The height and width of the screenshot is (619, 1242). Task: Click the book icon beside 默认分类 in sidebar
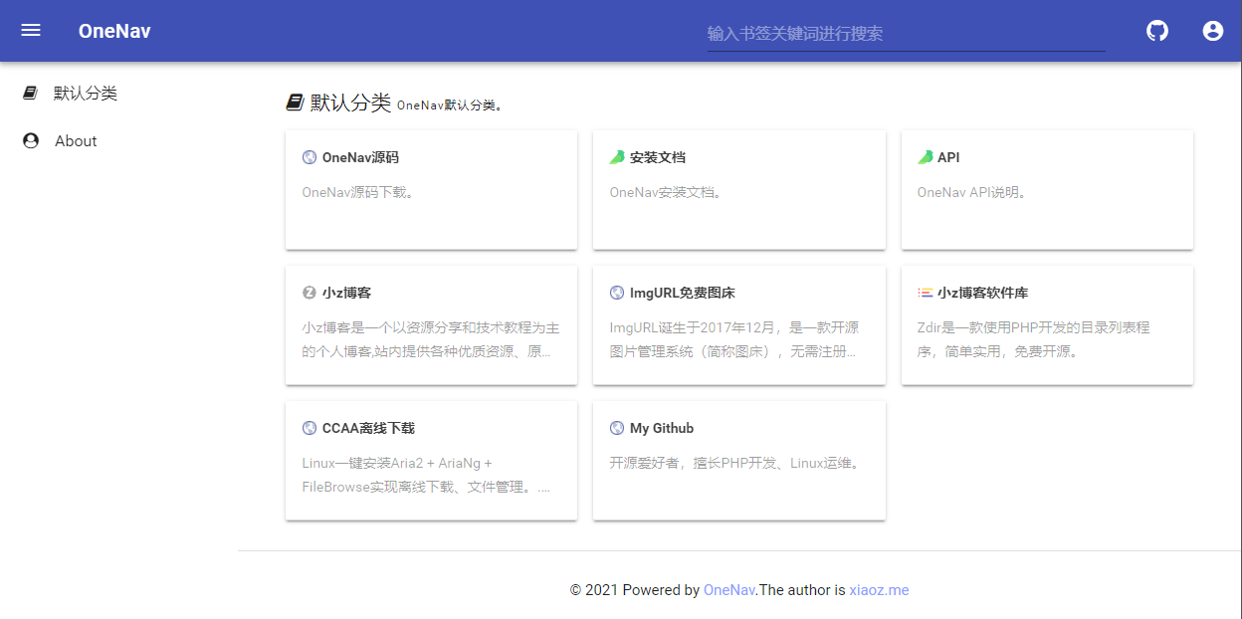[31, 93]
